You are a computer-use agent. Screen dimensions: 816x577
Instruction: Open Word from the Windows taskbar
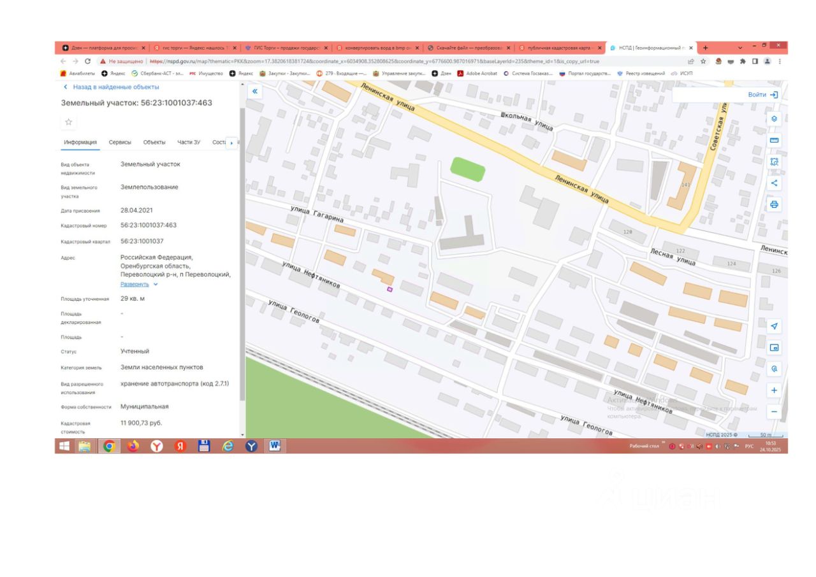(x=273, y=446)
